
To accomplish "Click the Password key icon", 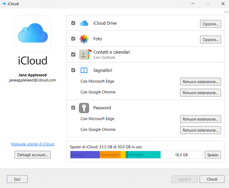I will 84,108.
